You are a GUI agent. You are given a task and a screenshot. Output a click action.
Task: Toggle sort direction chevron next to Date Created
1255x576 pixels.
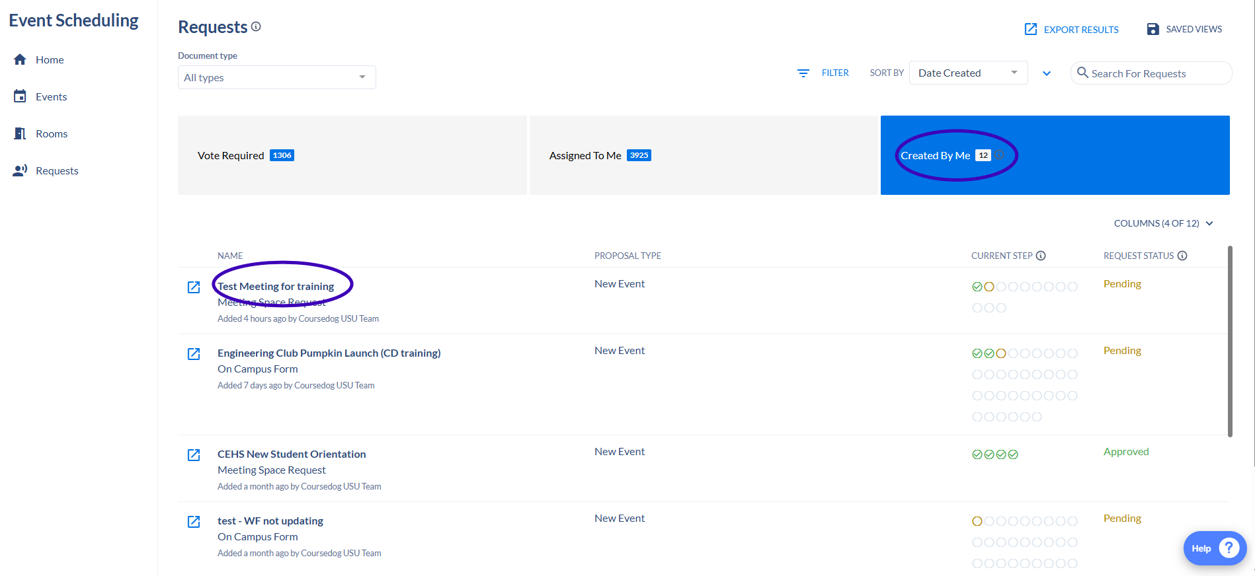1047,73
